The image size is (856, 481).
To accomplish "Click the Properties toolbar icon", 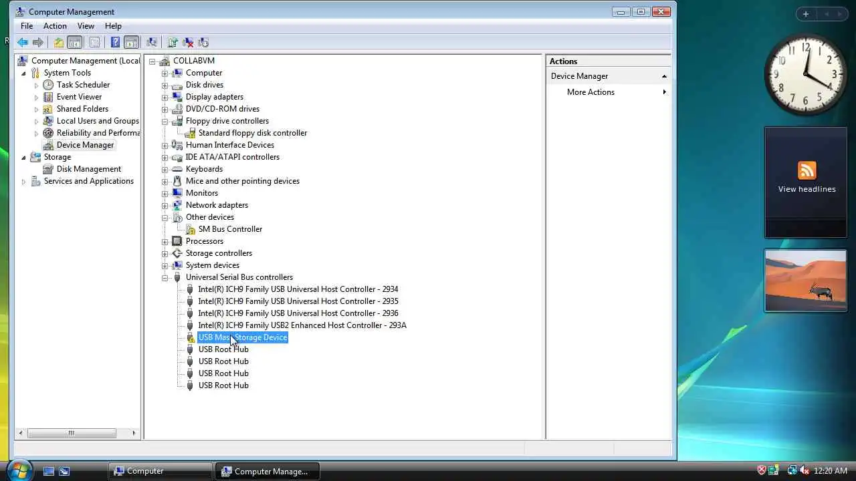I will point(94,42).
